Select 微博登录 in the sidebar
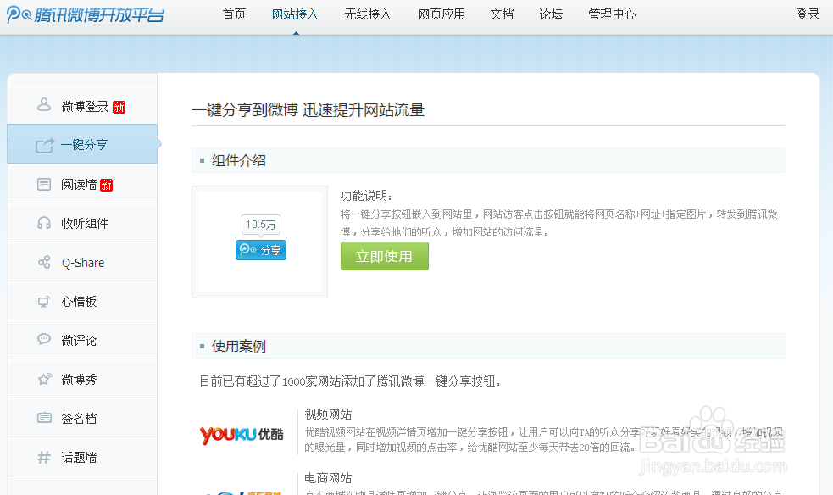The image size is (833, 495). [82, 105]
